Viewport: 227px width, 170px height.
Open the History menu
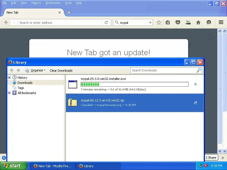coord(36,3)
